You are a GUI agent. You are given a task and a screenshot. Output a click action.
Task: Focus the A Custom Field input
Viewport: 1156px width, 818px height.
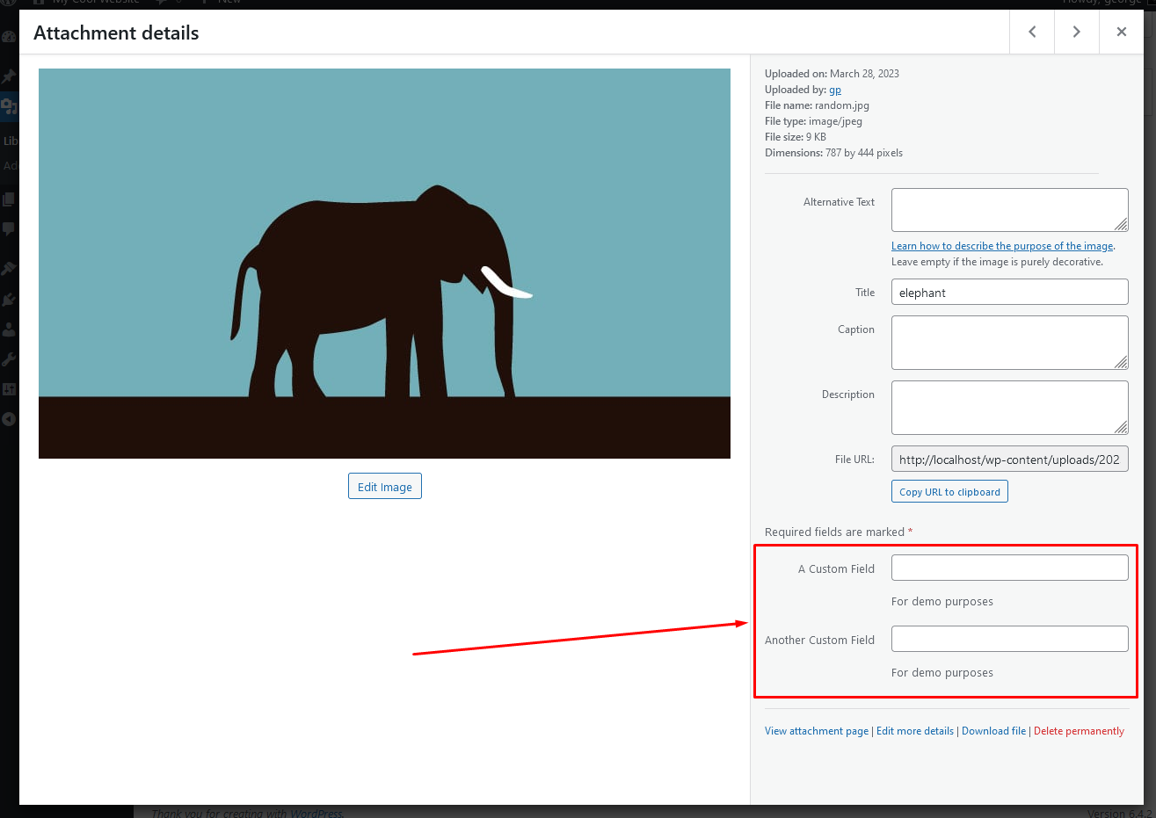point(1010,568)
